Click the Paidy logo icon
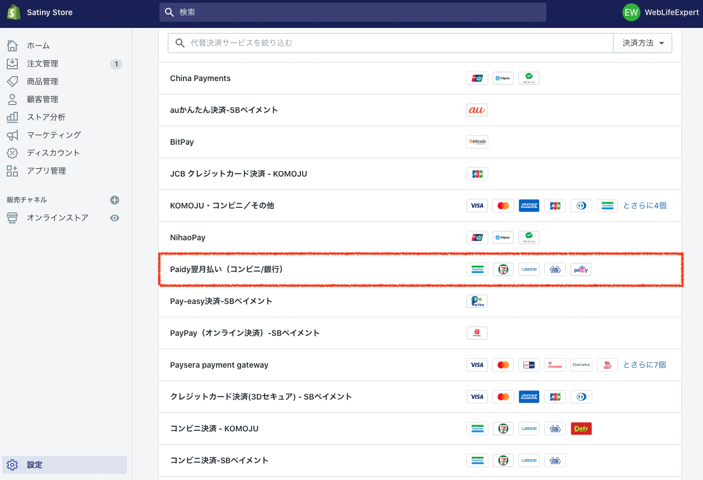The height and width of the screenshot is (480, 703). pos(581,269)
